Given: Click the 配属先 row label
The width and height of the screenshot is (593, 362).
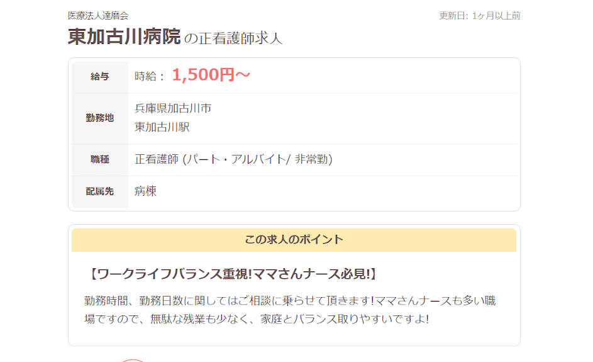Looking at the screenshot, I should pos(100,191).
